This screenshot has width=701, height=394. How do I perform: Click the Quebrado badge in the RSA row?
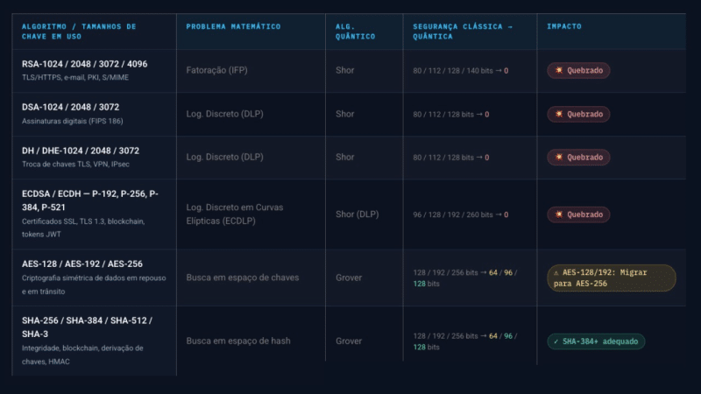click(578, 70)
